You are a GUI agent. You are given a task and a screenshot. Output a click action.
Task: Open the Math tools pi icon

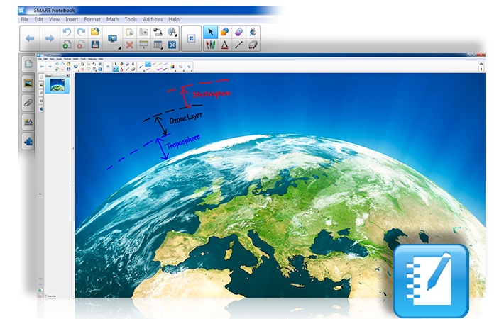191,38
